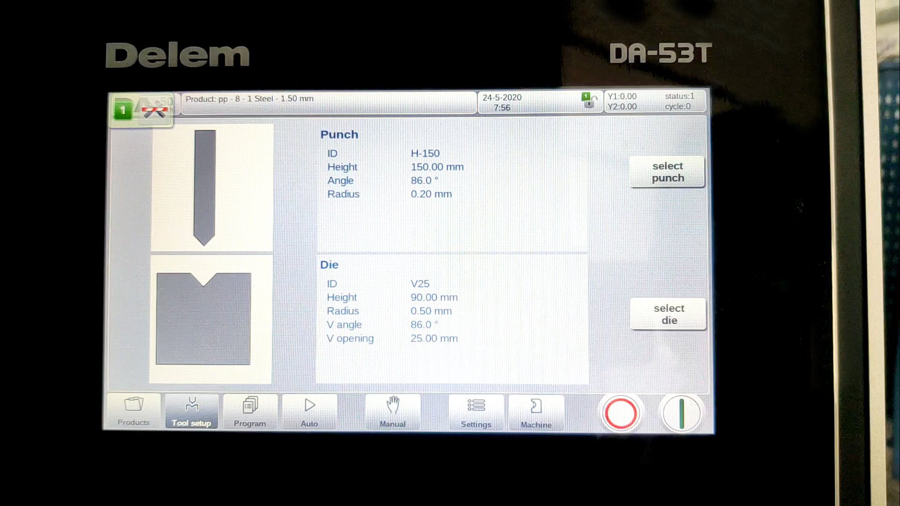The height and width of the screenshot is (506, 900).
Task: Open the Machine tab
Action: [536, 413]
